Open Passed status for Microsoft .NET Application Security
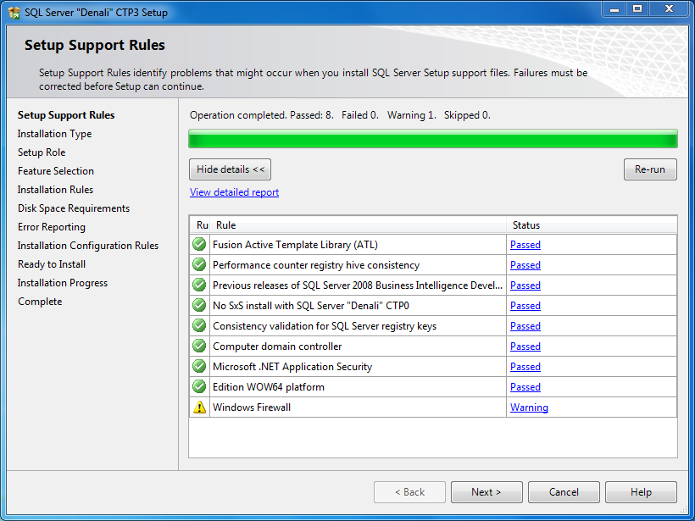This screenshot has width=695, height=521. coord(525,367)
